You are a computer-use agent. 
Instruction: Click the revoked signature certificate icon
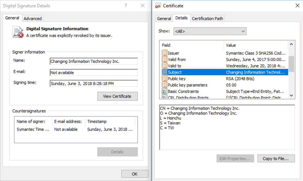coord(18,32)
